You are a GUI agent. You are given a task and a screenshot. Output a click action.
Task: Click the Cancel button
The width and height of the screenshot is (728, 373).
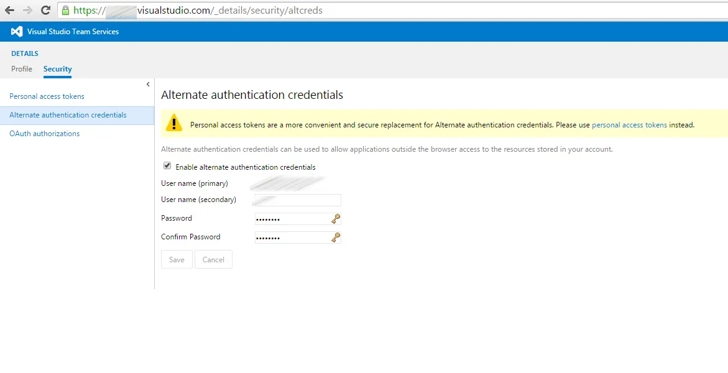(214, 260)
